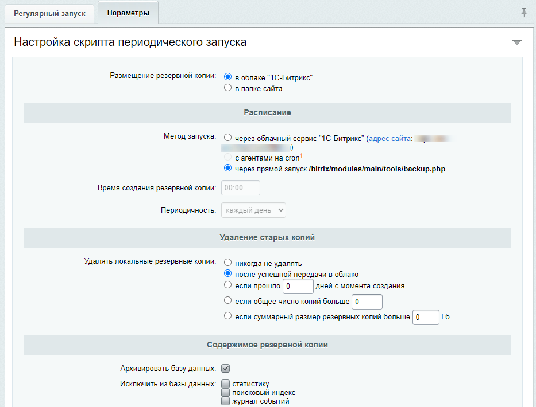Viewport: 536px width, 407px height.
Task: Collapse the section using triangle arrow
Action: point(517,42)
